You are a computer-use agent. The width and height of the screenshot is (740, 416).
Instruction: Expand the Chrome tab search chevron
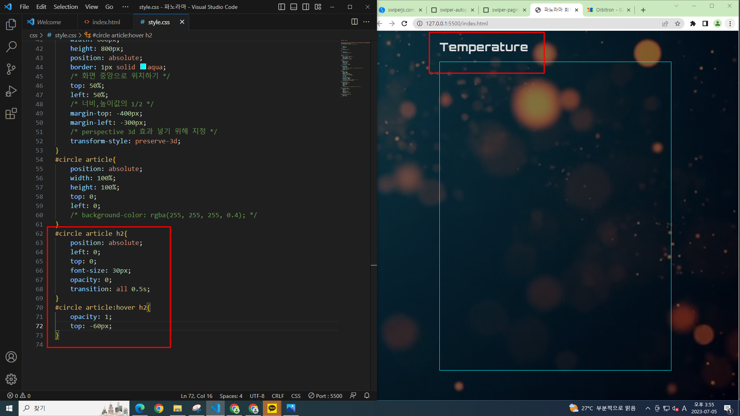pyautogui.click(x=676, y=6)
